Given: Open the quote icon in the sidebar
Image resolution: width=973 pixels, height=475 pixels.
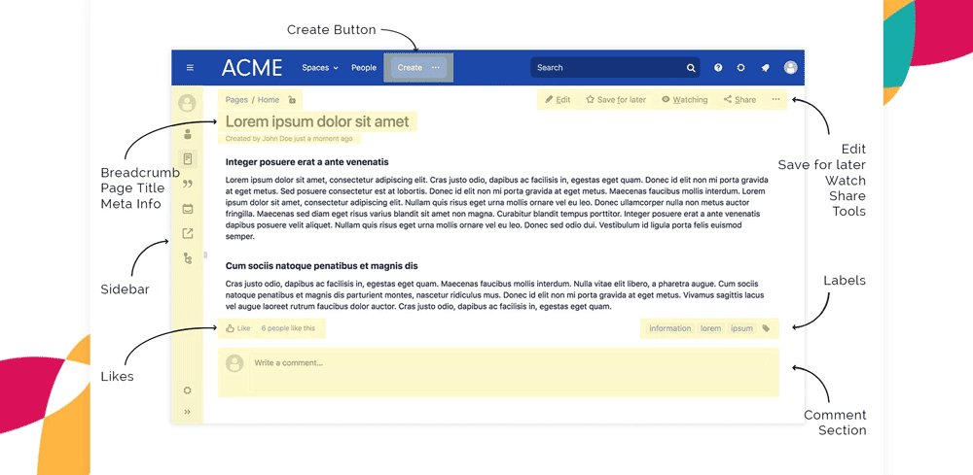Looking at the screenshot, I should 188,184.
